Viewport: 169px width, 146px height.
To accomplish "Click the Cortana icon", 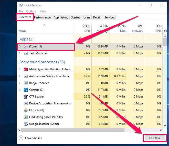I will pos(26,90).
